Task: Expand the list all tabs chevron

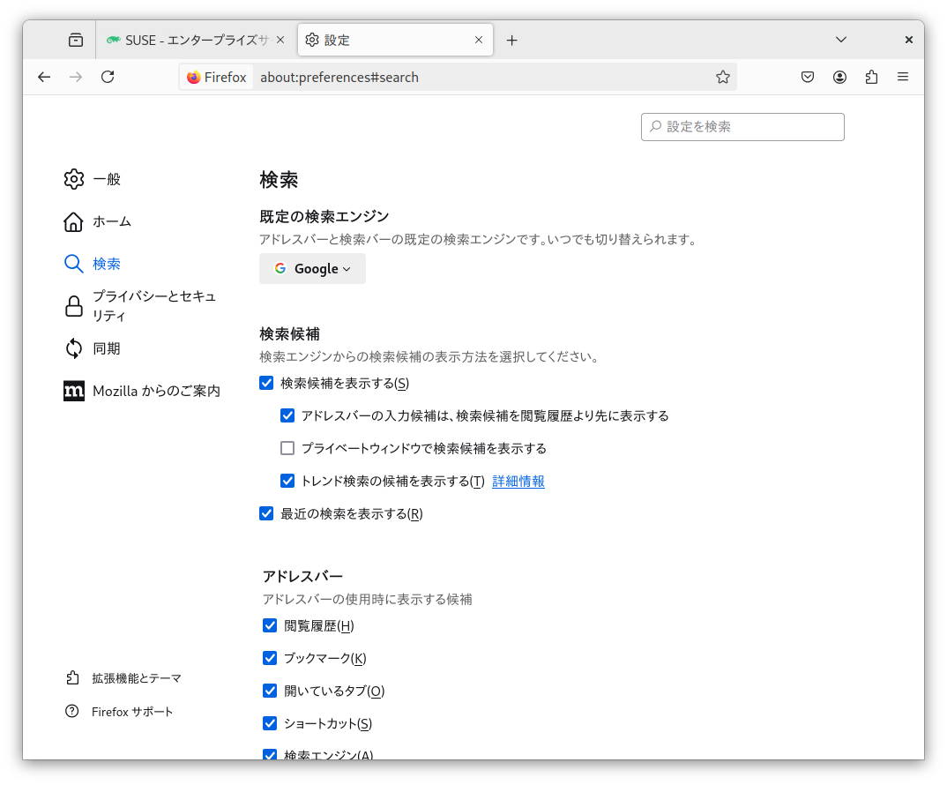Action: pos(841,40)
